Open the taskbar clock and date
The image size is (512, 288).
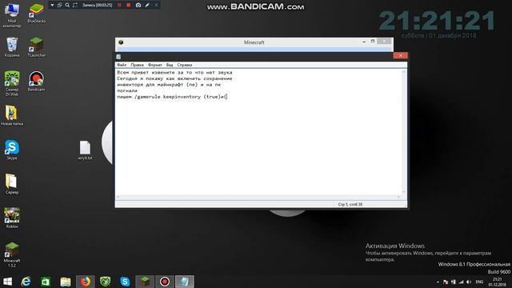[x=498, y=282]
